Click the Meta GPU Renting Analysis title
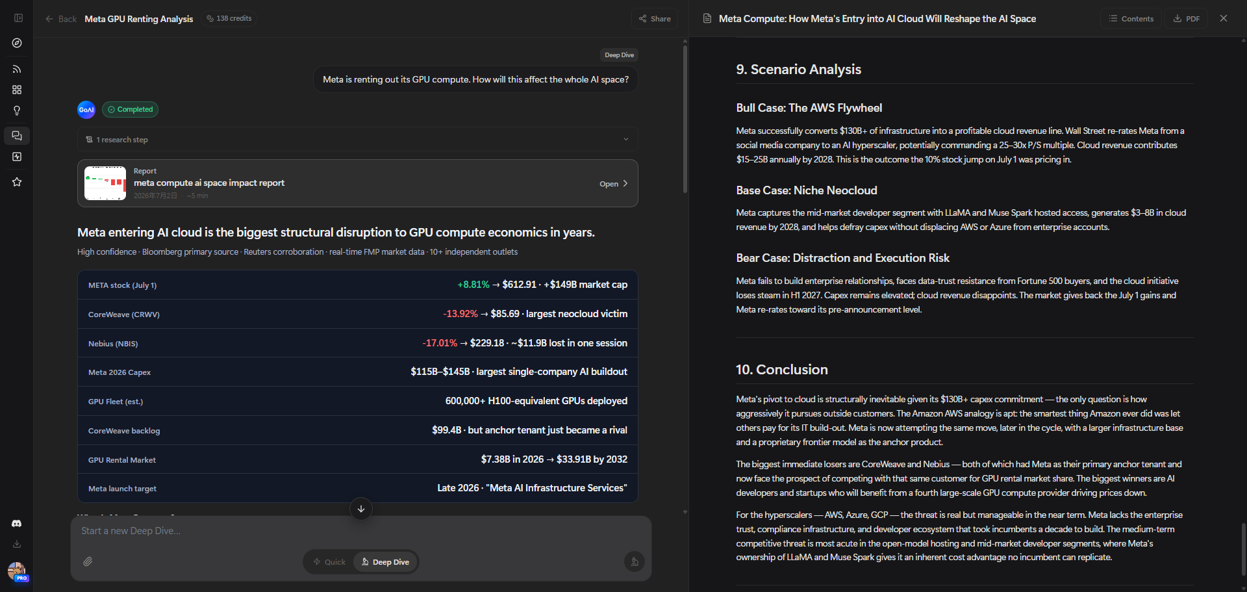The width and height of the screenshot is (1247, 592). point(139,19)
